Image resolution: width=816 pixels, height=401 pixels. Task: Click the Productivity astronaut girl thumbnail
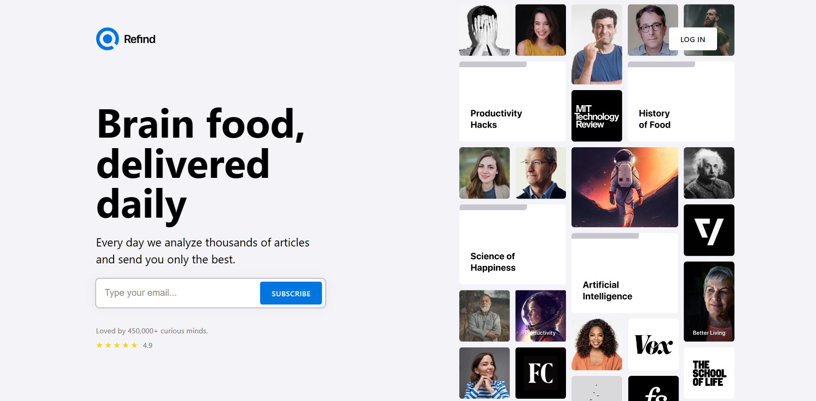click(x=540, y=315)
